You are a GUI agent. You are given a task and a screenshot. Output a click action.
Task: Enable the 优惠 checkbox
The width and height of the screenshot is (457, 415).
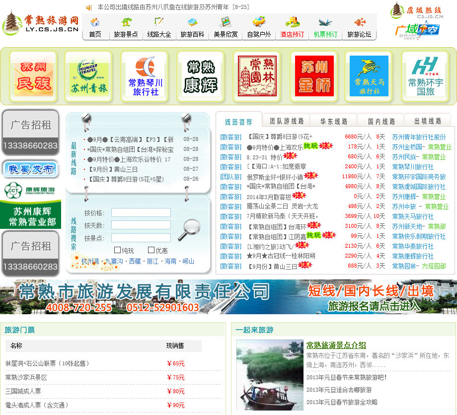click(151, 250)
